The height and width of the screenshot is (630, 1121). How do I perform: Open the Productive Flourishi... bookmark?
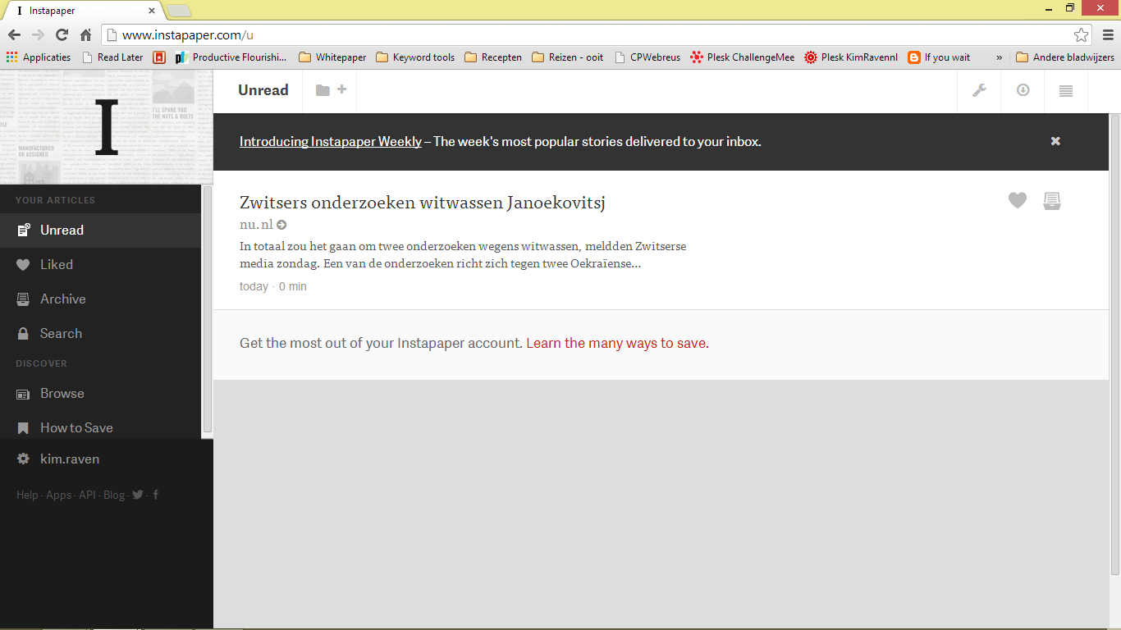click(x=231, y=57)
